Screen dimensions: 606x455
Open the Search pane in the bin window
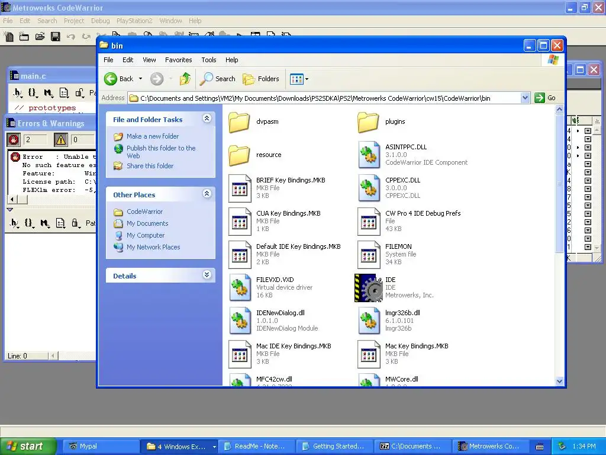tap(218, 79)
